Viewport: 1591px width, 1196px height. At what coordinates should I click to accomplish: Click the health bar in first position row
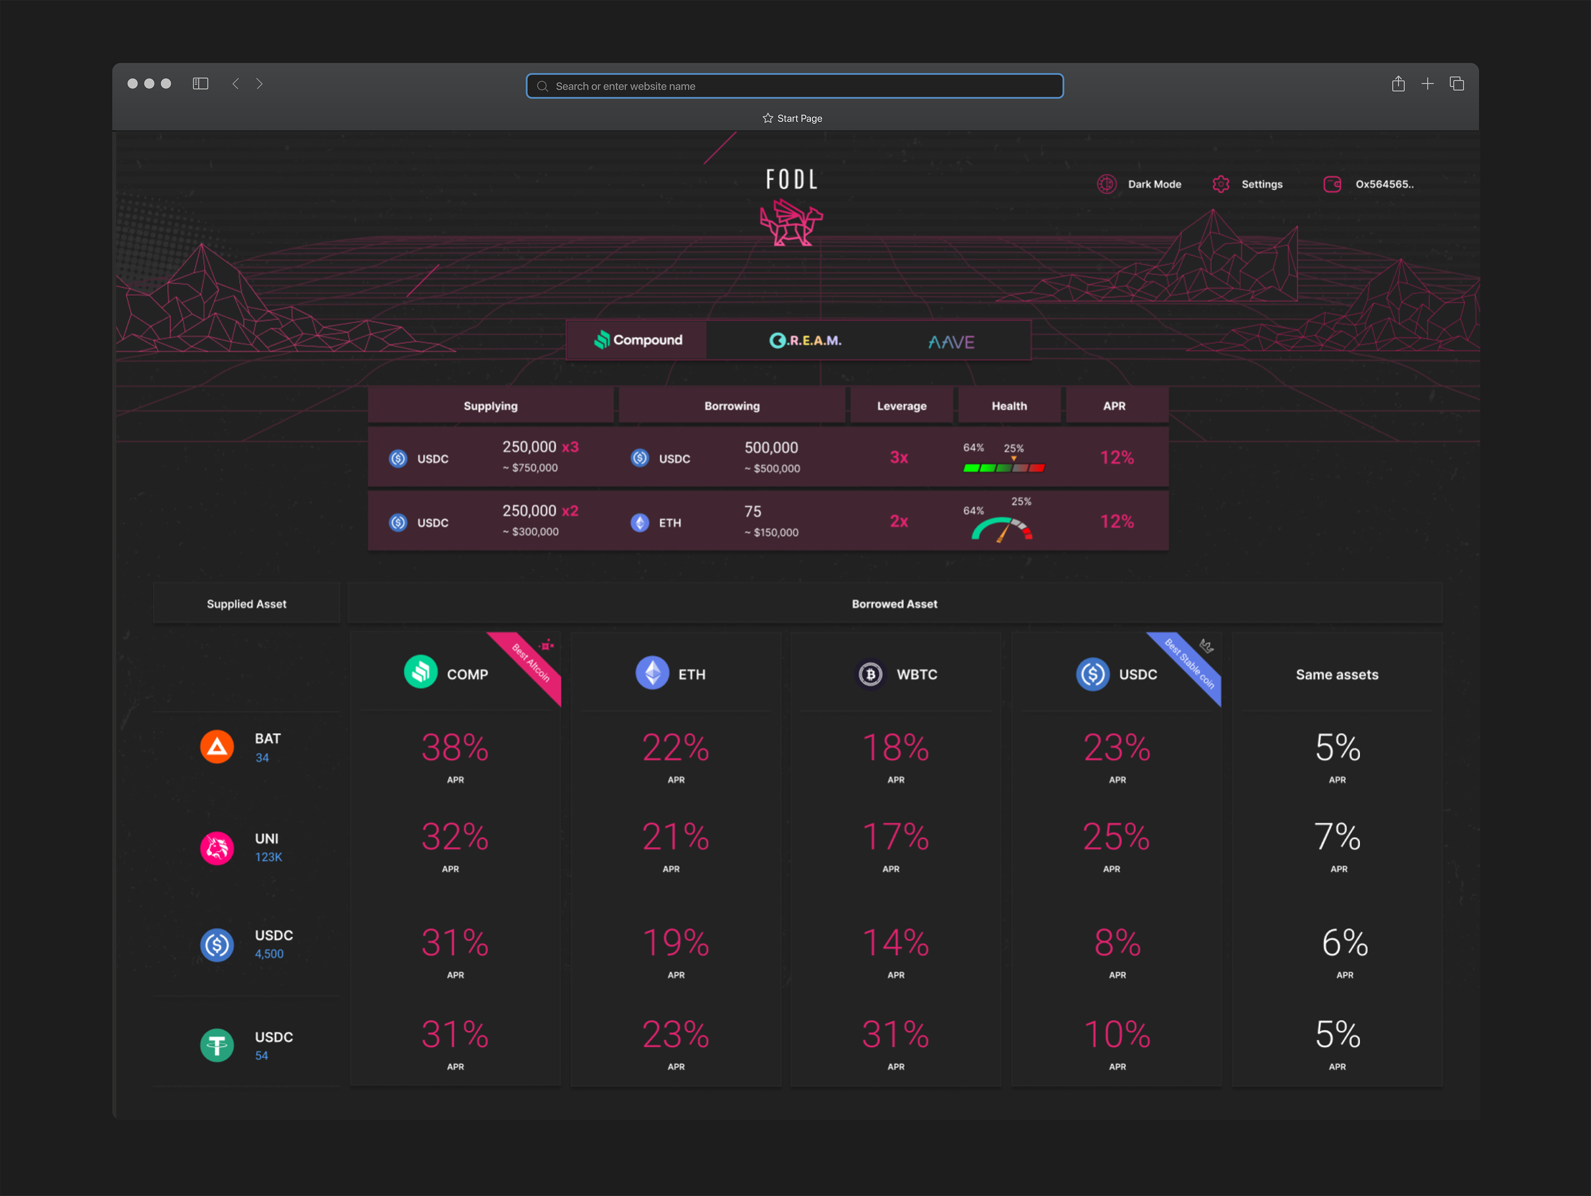1003,467
